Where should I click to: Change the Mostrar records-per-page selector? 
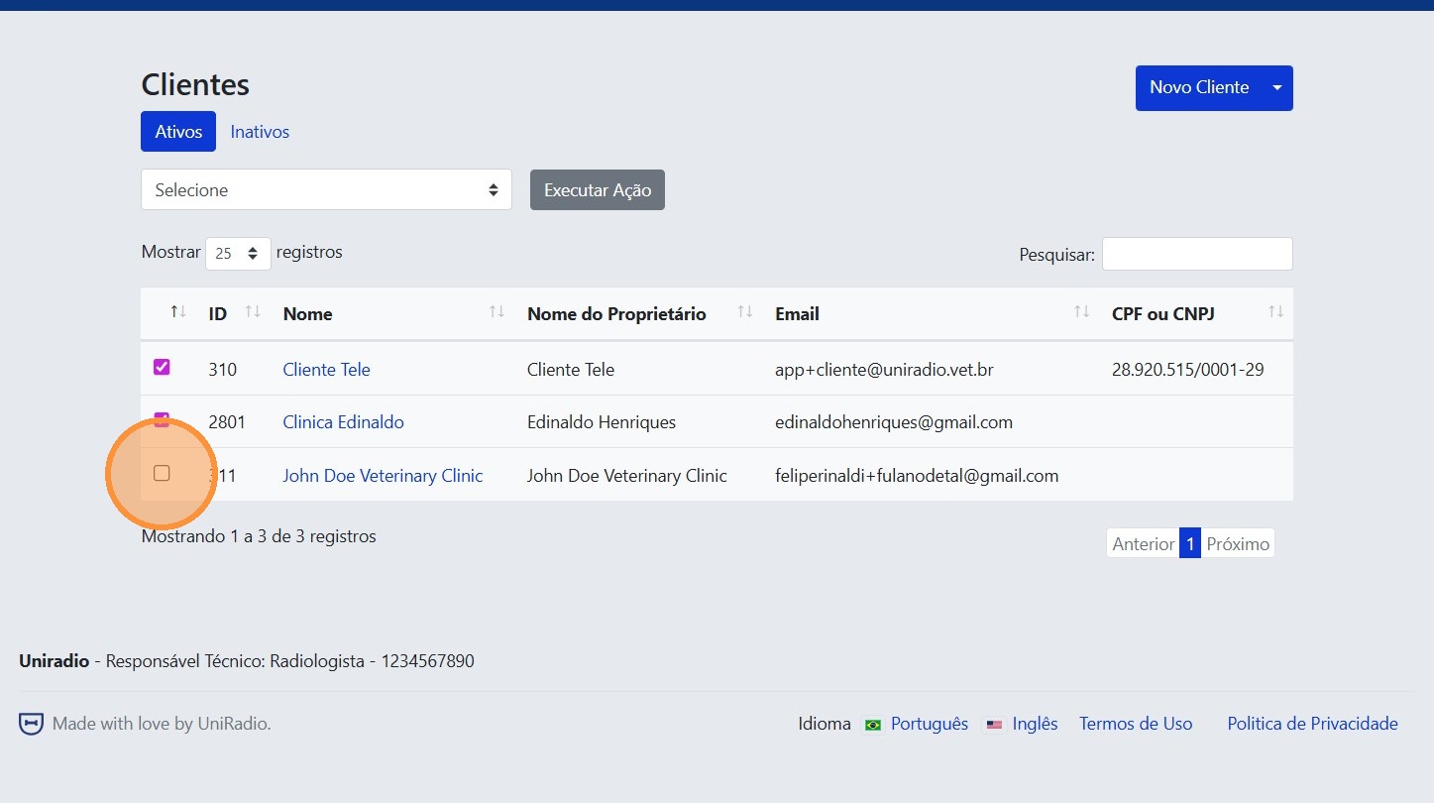point(238,253)
